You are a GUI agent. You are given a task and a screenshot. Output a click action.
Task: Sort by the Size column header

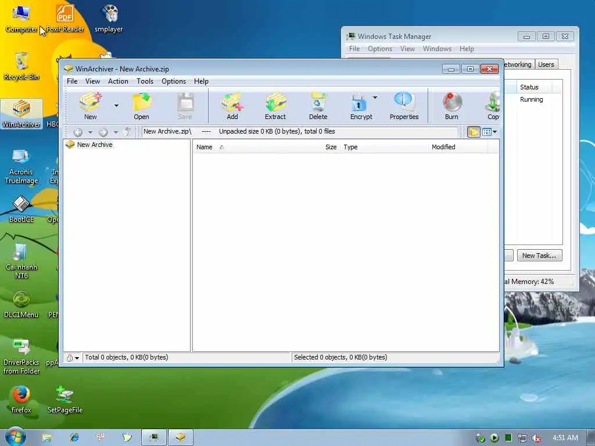coord(331,147)
